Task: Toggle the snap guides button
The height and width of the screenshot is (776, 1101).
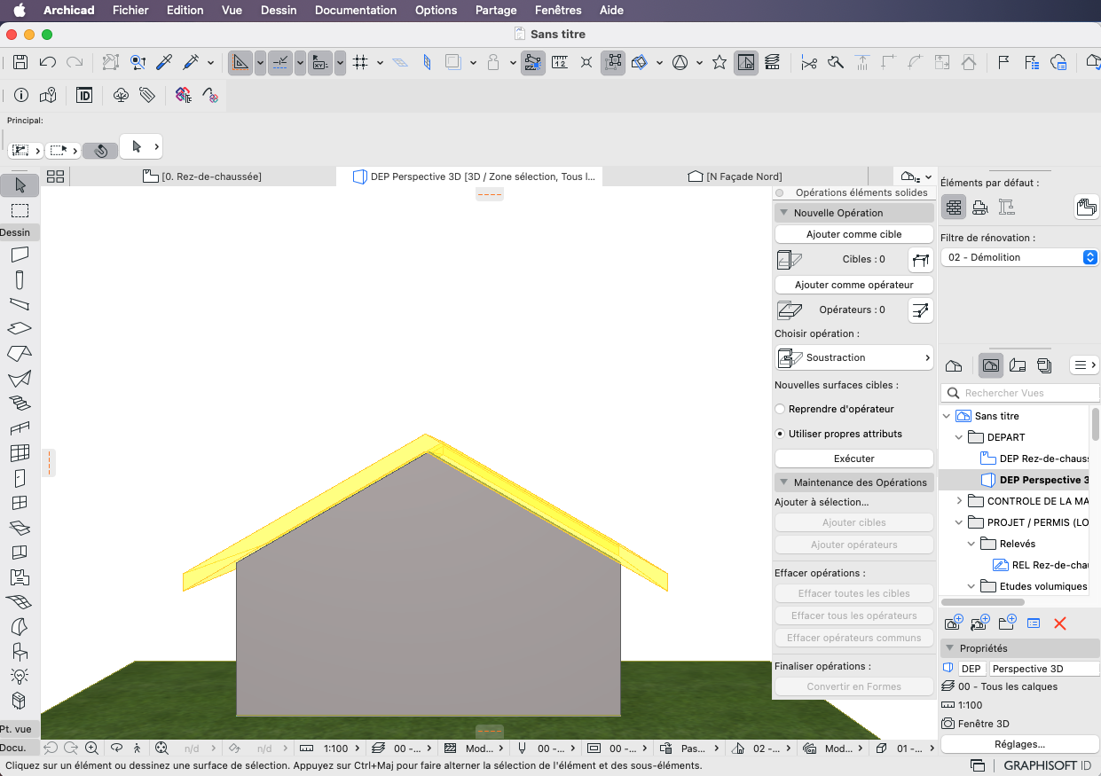Action: point(280,62)
